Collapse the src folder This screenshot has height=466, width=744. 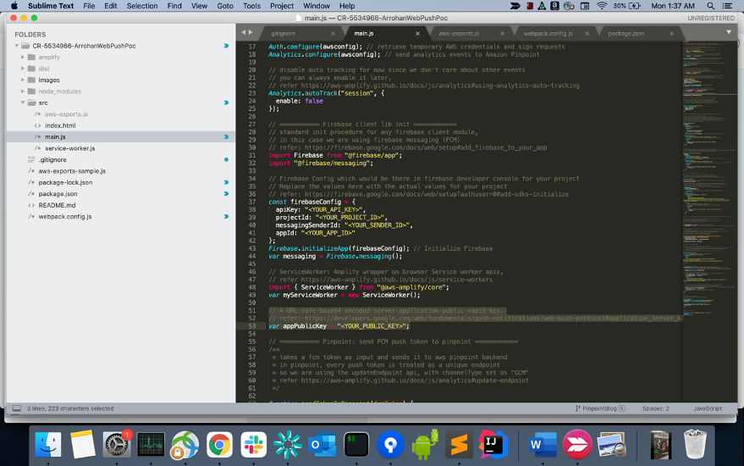pos(23,103)
